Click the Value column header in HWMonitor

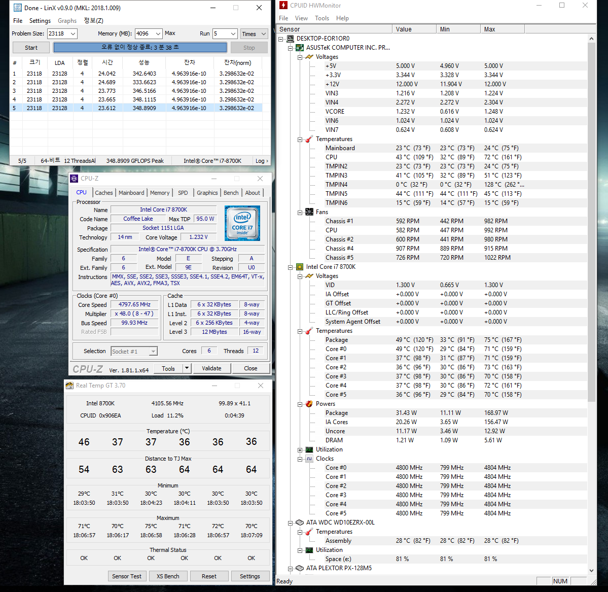click(x=414, y=29)
